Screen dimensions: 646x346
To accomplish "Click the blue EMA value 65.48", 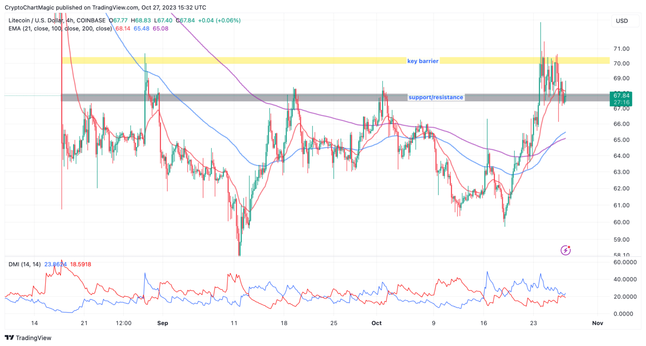I will (141, 29).
